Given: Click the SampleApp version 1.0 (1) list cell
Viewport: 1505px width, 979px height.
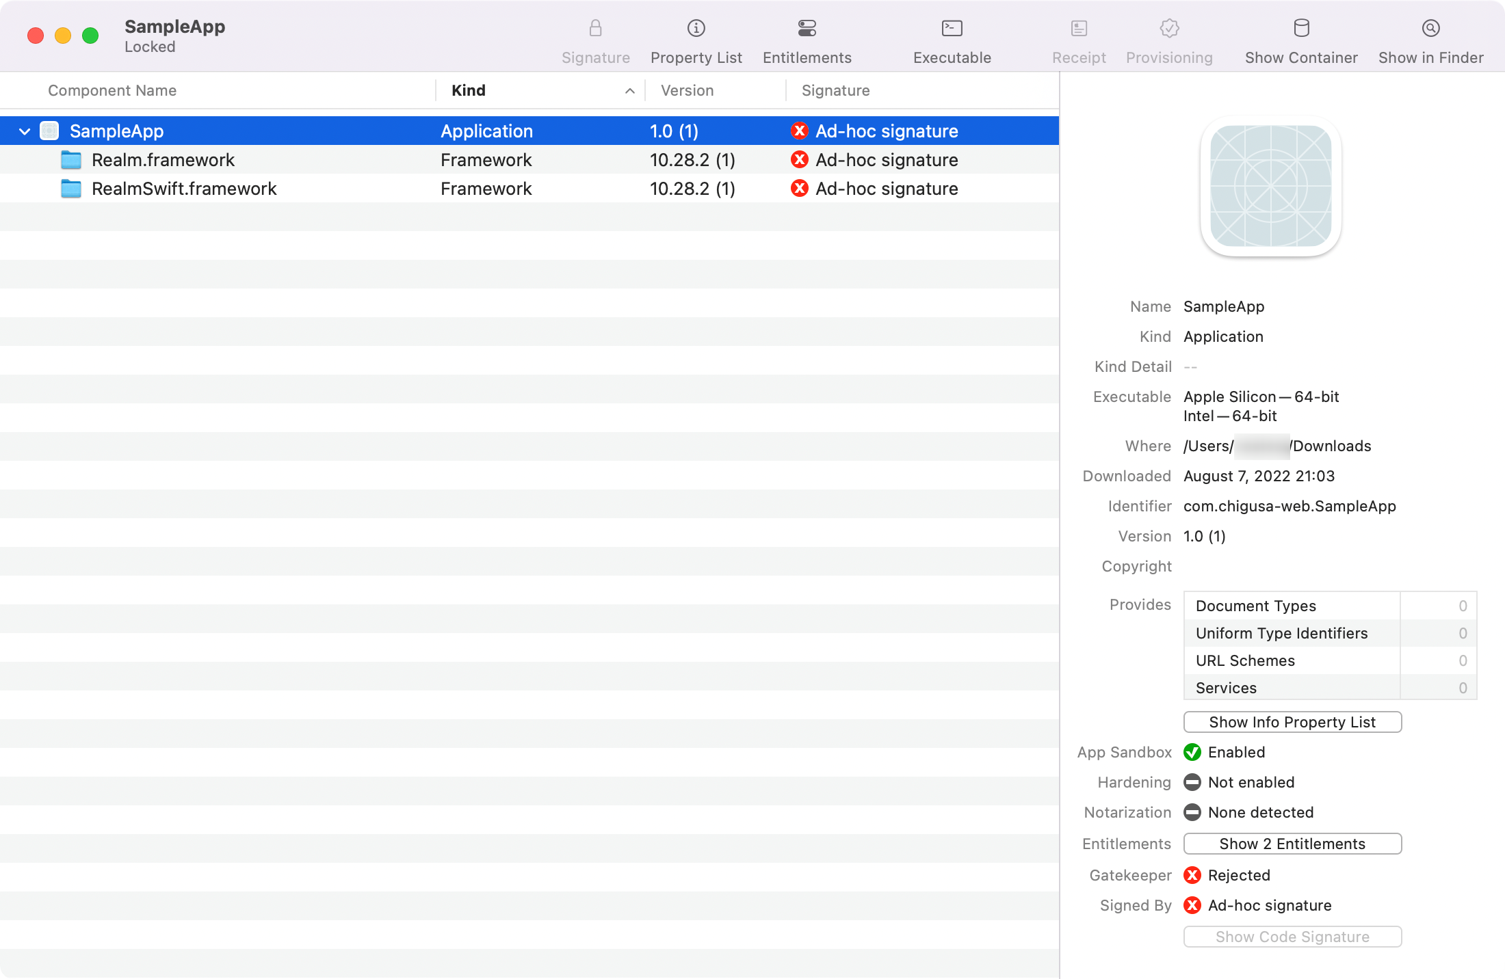Looking at the screenshot, I should pyautogui.click(x=674, y=131).
